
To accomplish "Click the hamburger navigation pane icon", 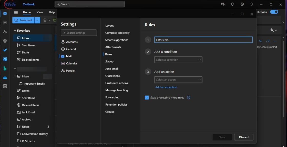I will click(x=16, y=12).
